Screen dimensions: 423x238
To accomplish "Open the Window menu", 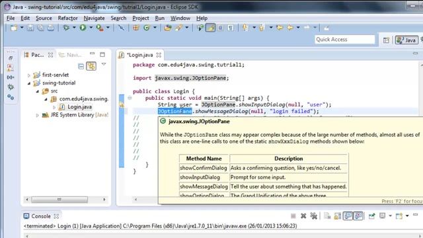I will coord(180,18).
